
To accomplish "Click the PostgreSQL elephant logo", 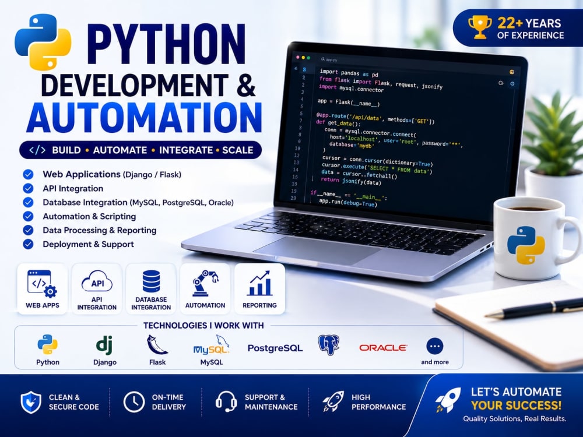I will click(329, 345).
